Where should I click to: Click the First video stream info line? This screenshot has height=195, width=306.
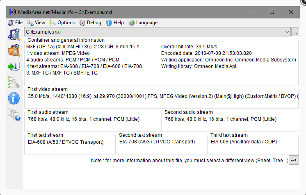(163, 96)
